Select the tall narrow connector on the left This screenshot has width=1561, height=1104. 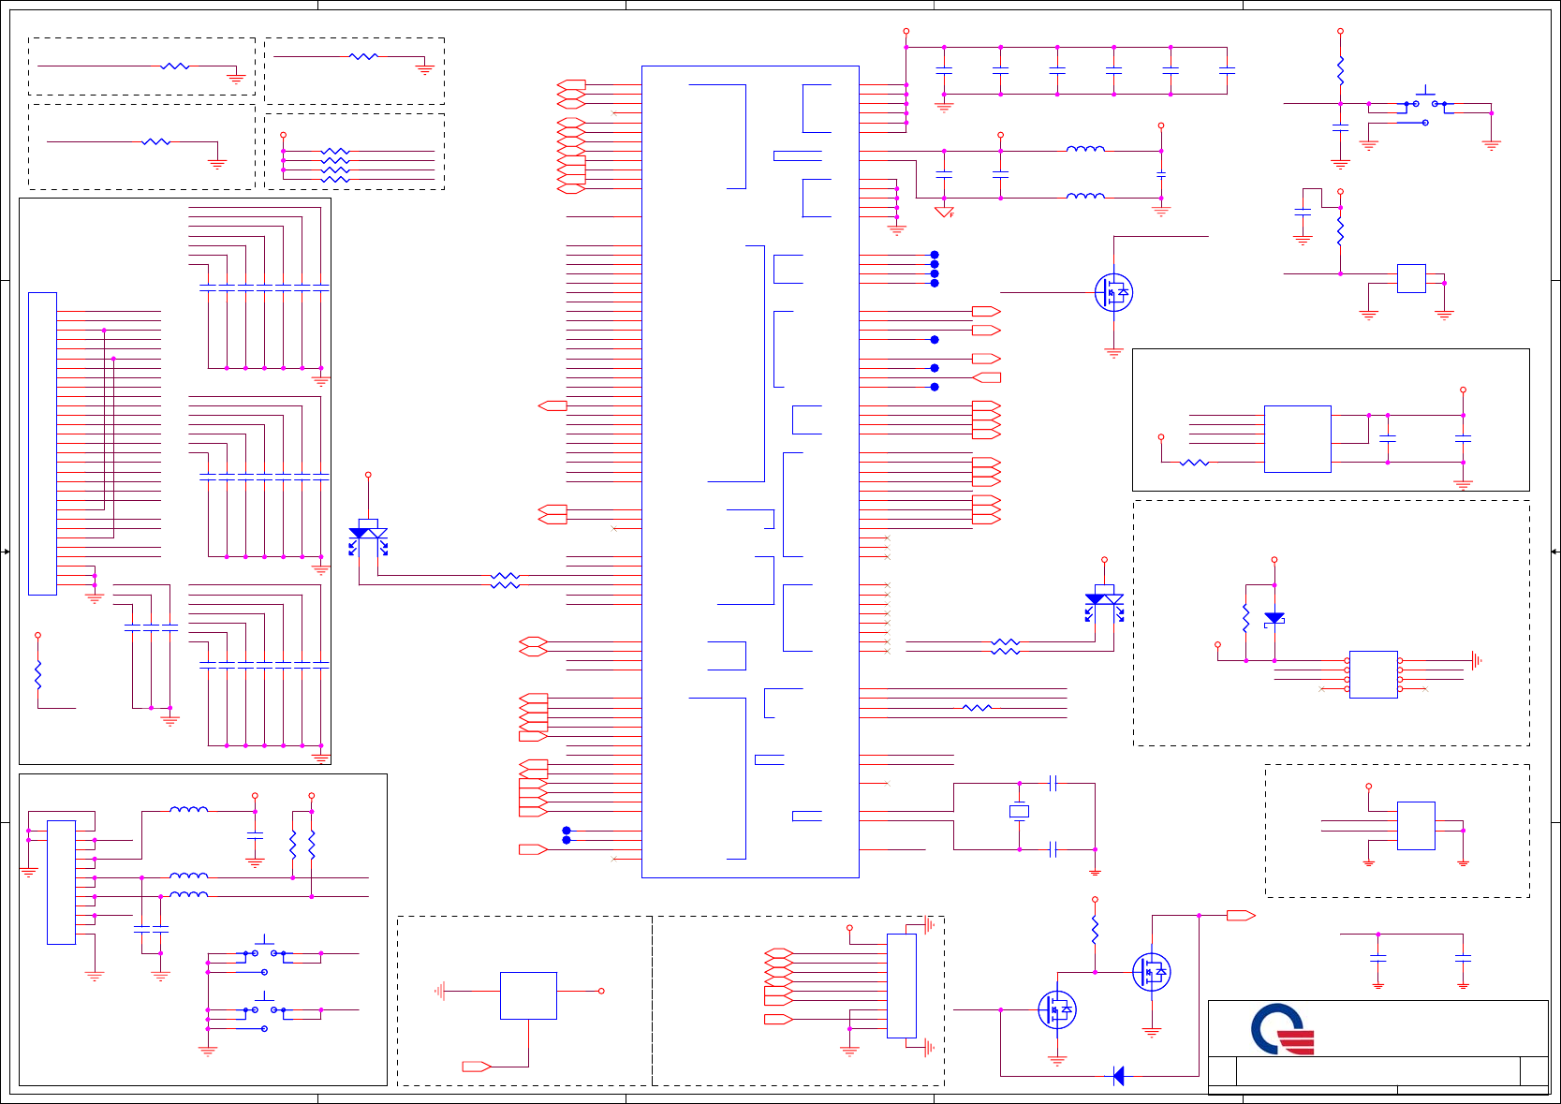tap(42, 444)
